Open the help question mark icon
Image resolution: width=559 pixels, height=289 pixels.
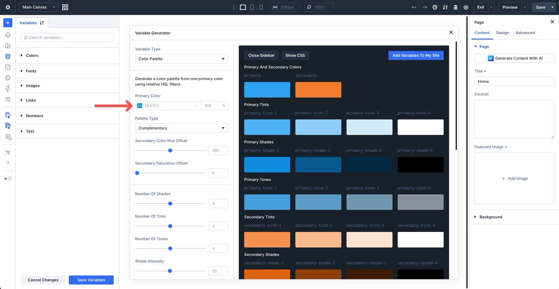pyautogui.click(x=8, y=163)
